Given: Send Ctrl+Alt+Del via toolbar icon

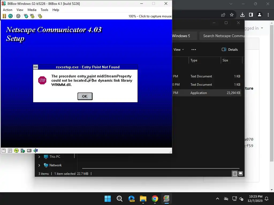Looking at the screenshot, I should tap(26, 16).
